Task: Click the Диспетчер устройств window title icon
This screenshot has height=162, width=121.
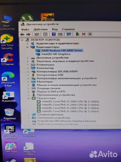Action: coord(23,24)
